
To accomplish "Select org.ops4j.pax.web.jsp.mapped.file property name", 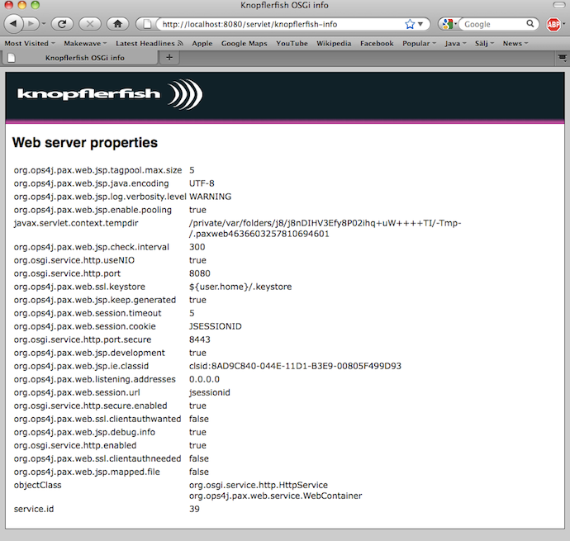I will coord(87,472).
